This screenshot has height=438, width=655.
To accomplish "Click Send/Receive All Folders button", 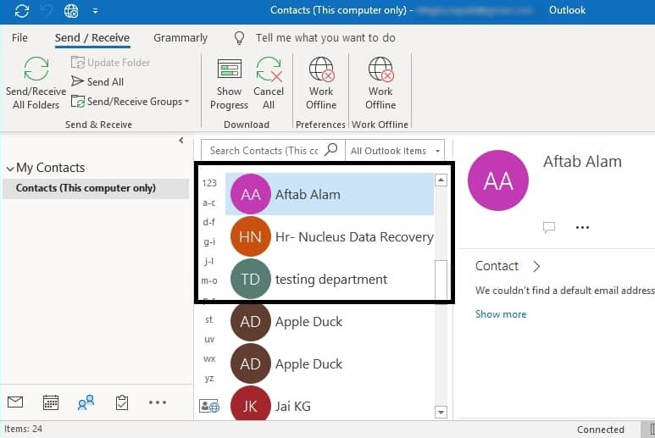I will tap(36, 83).
